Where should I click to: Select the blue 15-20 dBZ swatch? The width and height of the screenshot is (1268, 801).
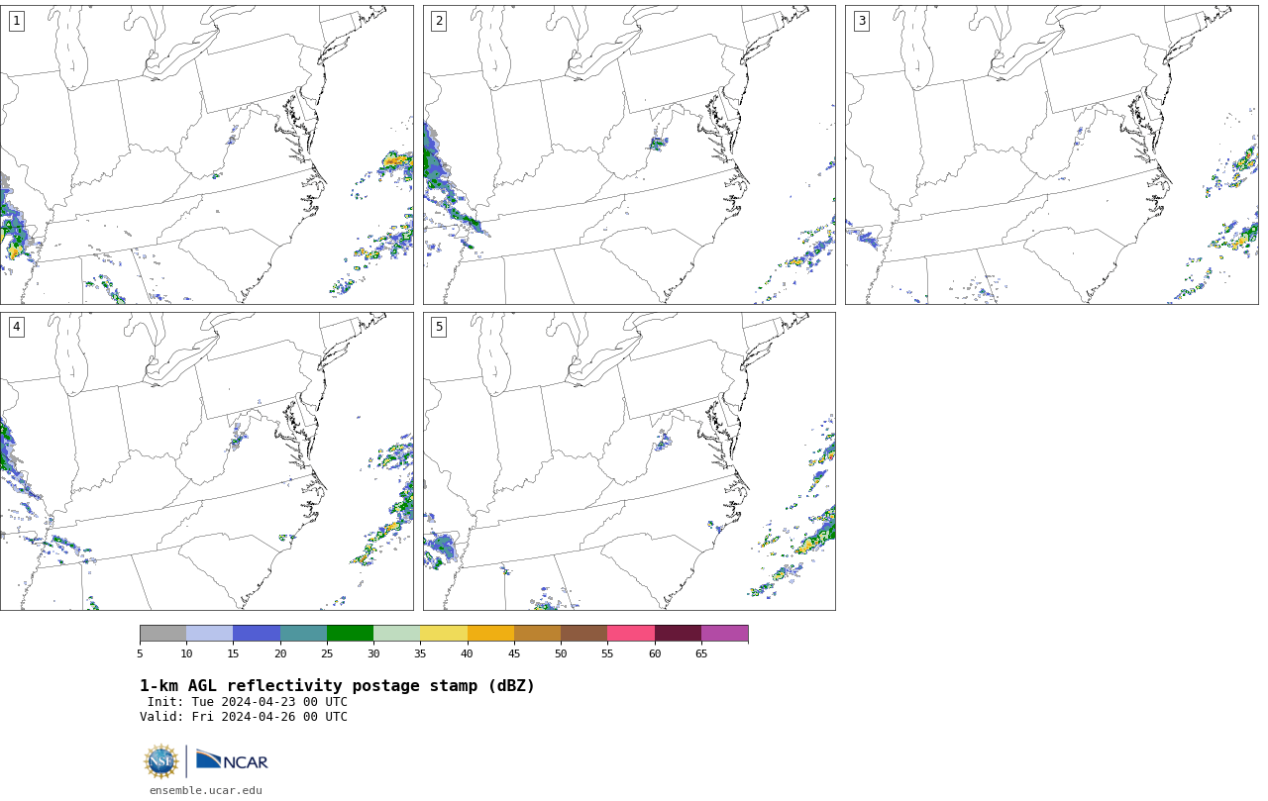[257, 634]
